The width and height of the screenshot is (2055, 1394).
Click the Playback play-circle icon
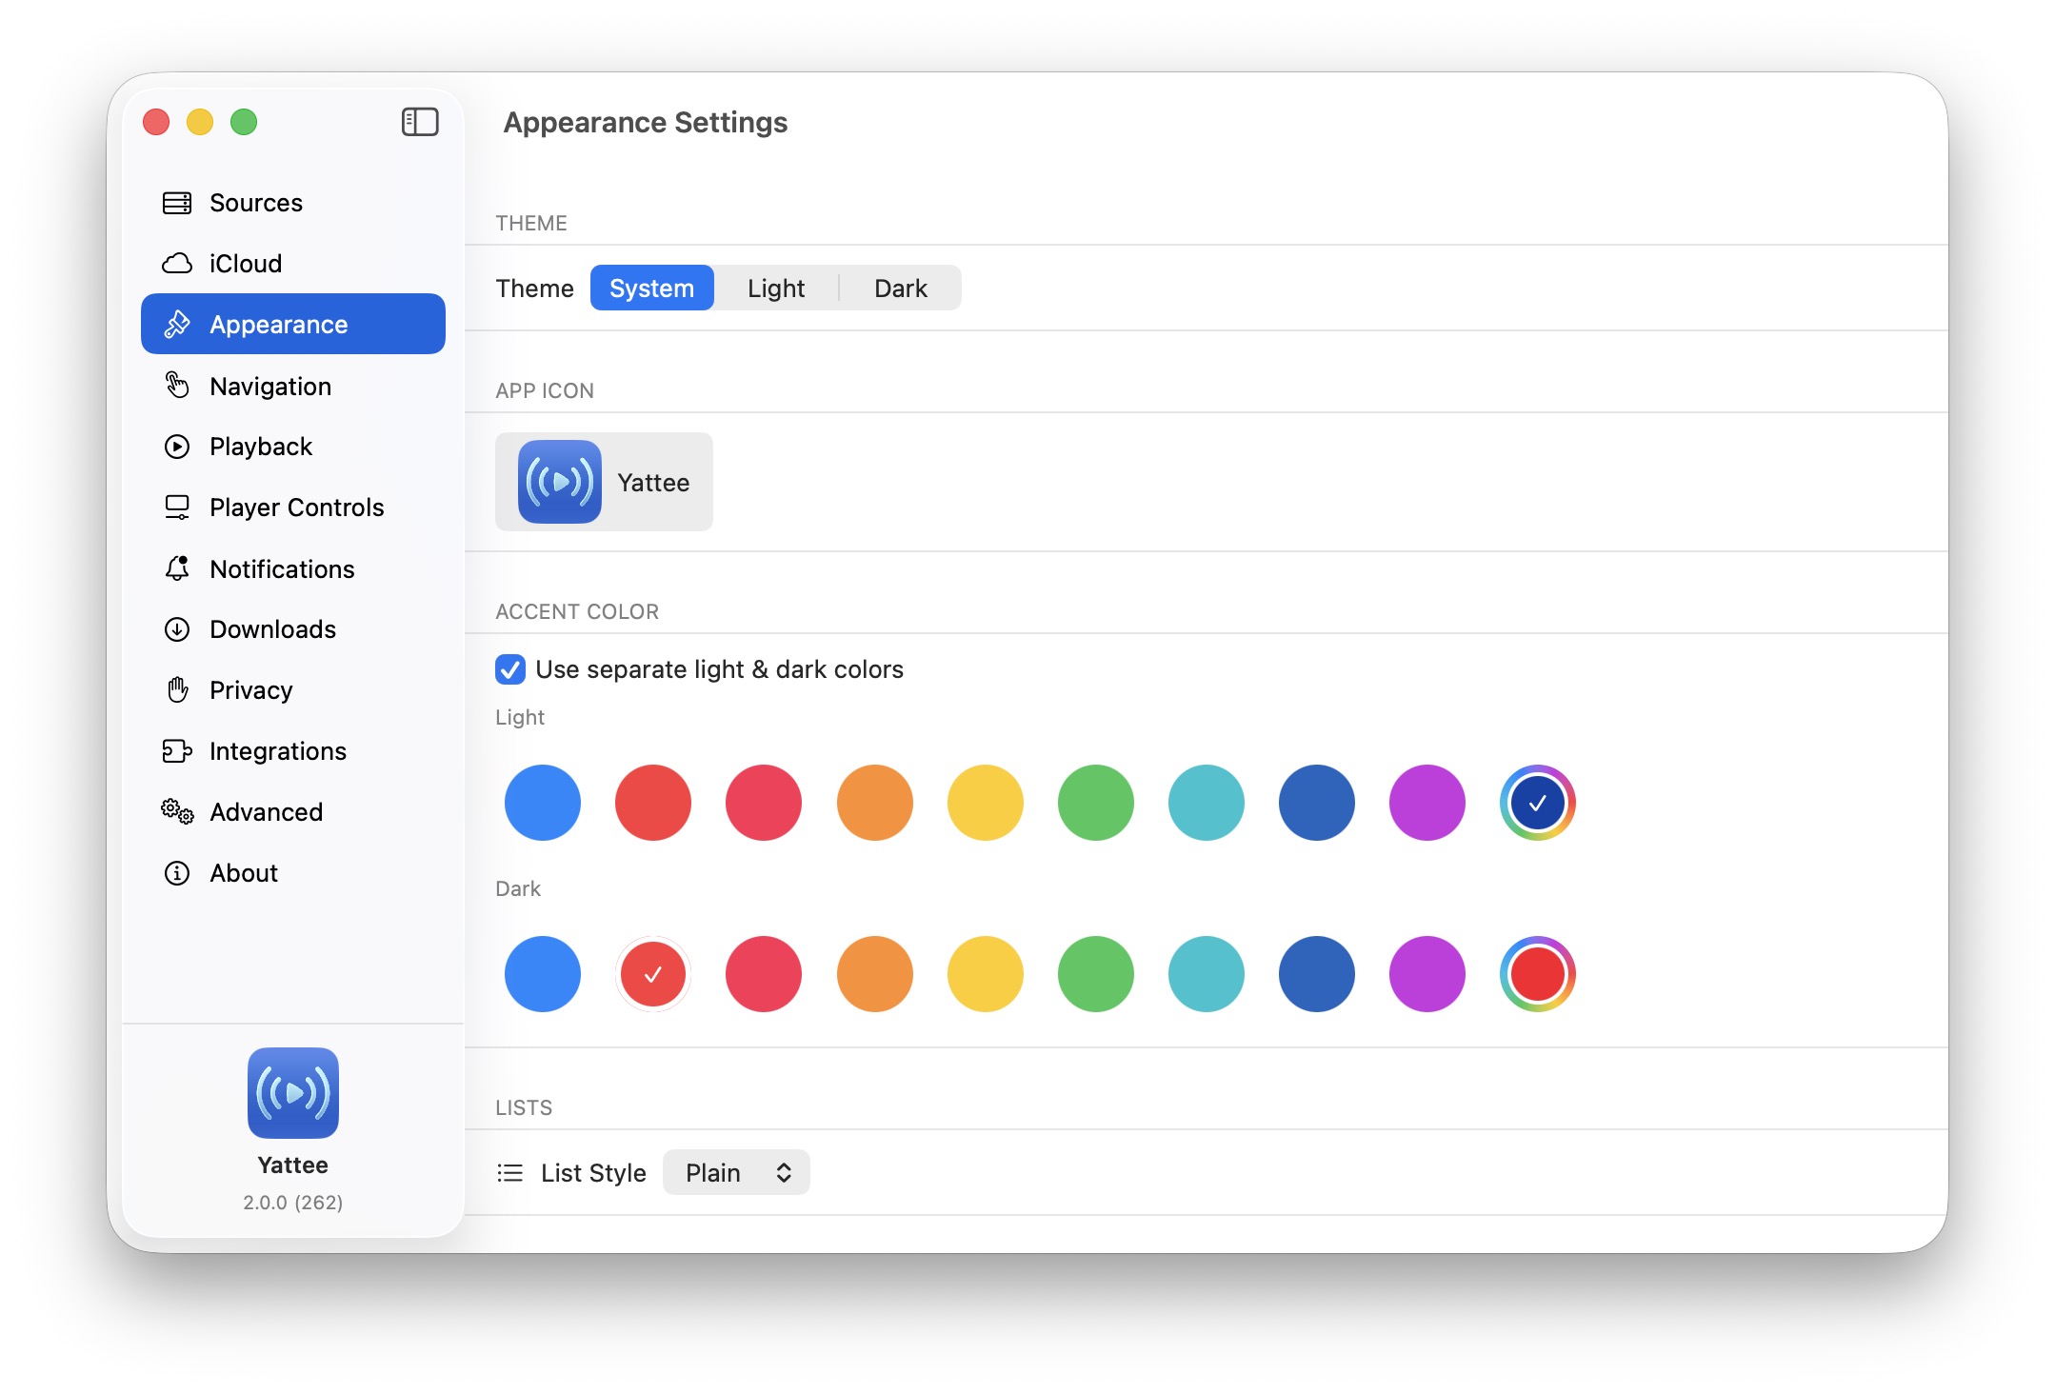(177, 447)
